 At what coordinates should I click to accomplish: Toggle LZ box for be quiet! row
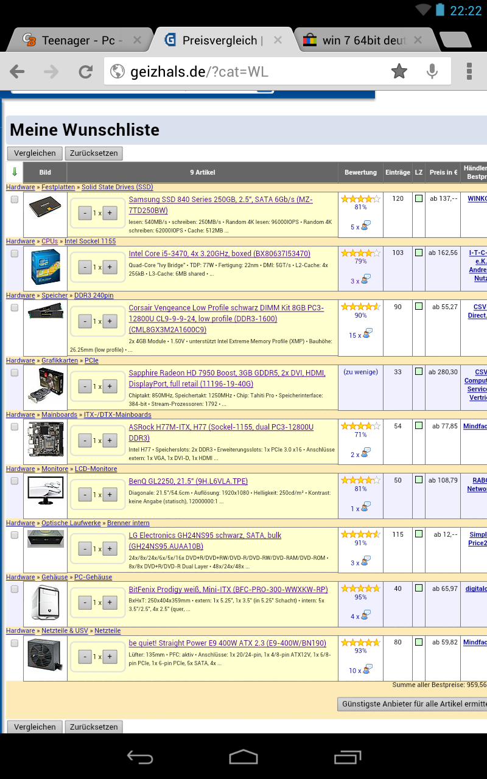tap(419, 643)
